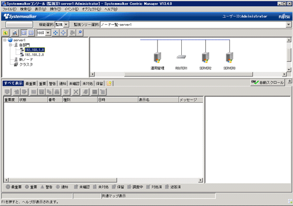
Task: Select the 新ノード tree item
Action: click(26, 59)
